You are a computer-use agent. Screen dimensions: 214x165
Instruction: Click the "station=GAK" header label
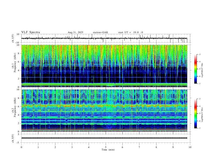[x=100, y=32]
